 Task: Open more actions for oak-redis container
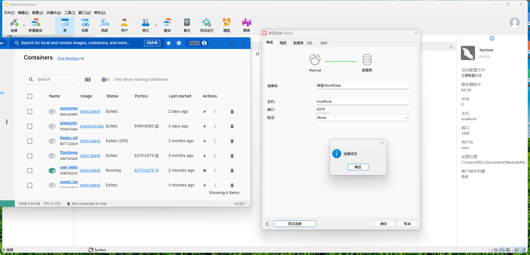click(x=215, y=171)
